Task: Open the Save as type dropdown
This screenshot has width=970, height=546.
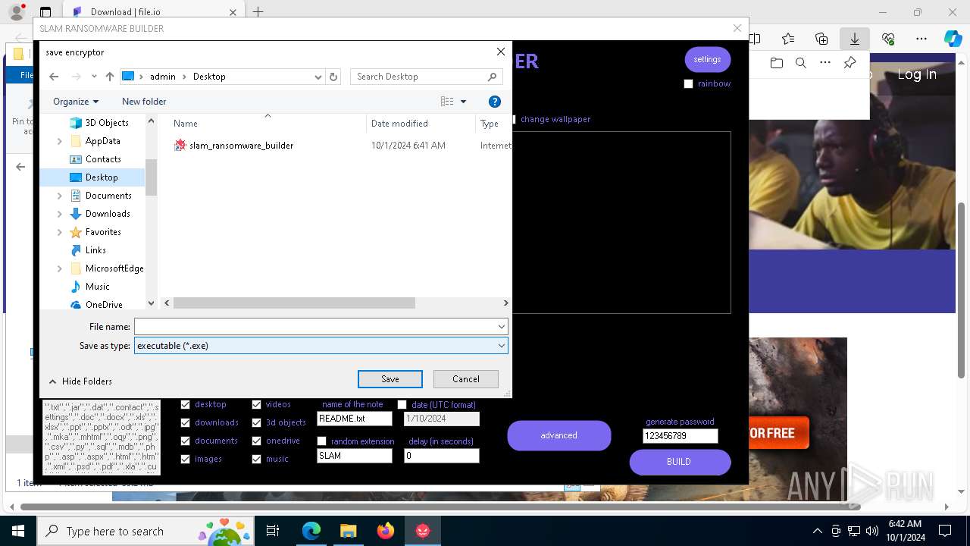Action: click(x=501, y=346)
